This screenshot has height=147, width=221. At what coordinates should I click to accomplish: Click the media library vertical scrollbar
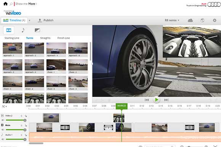pos(90,51)
